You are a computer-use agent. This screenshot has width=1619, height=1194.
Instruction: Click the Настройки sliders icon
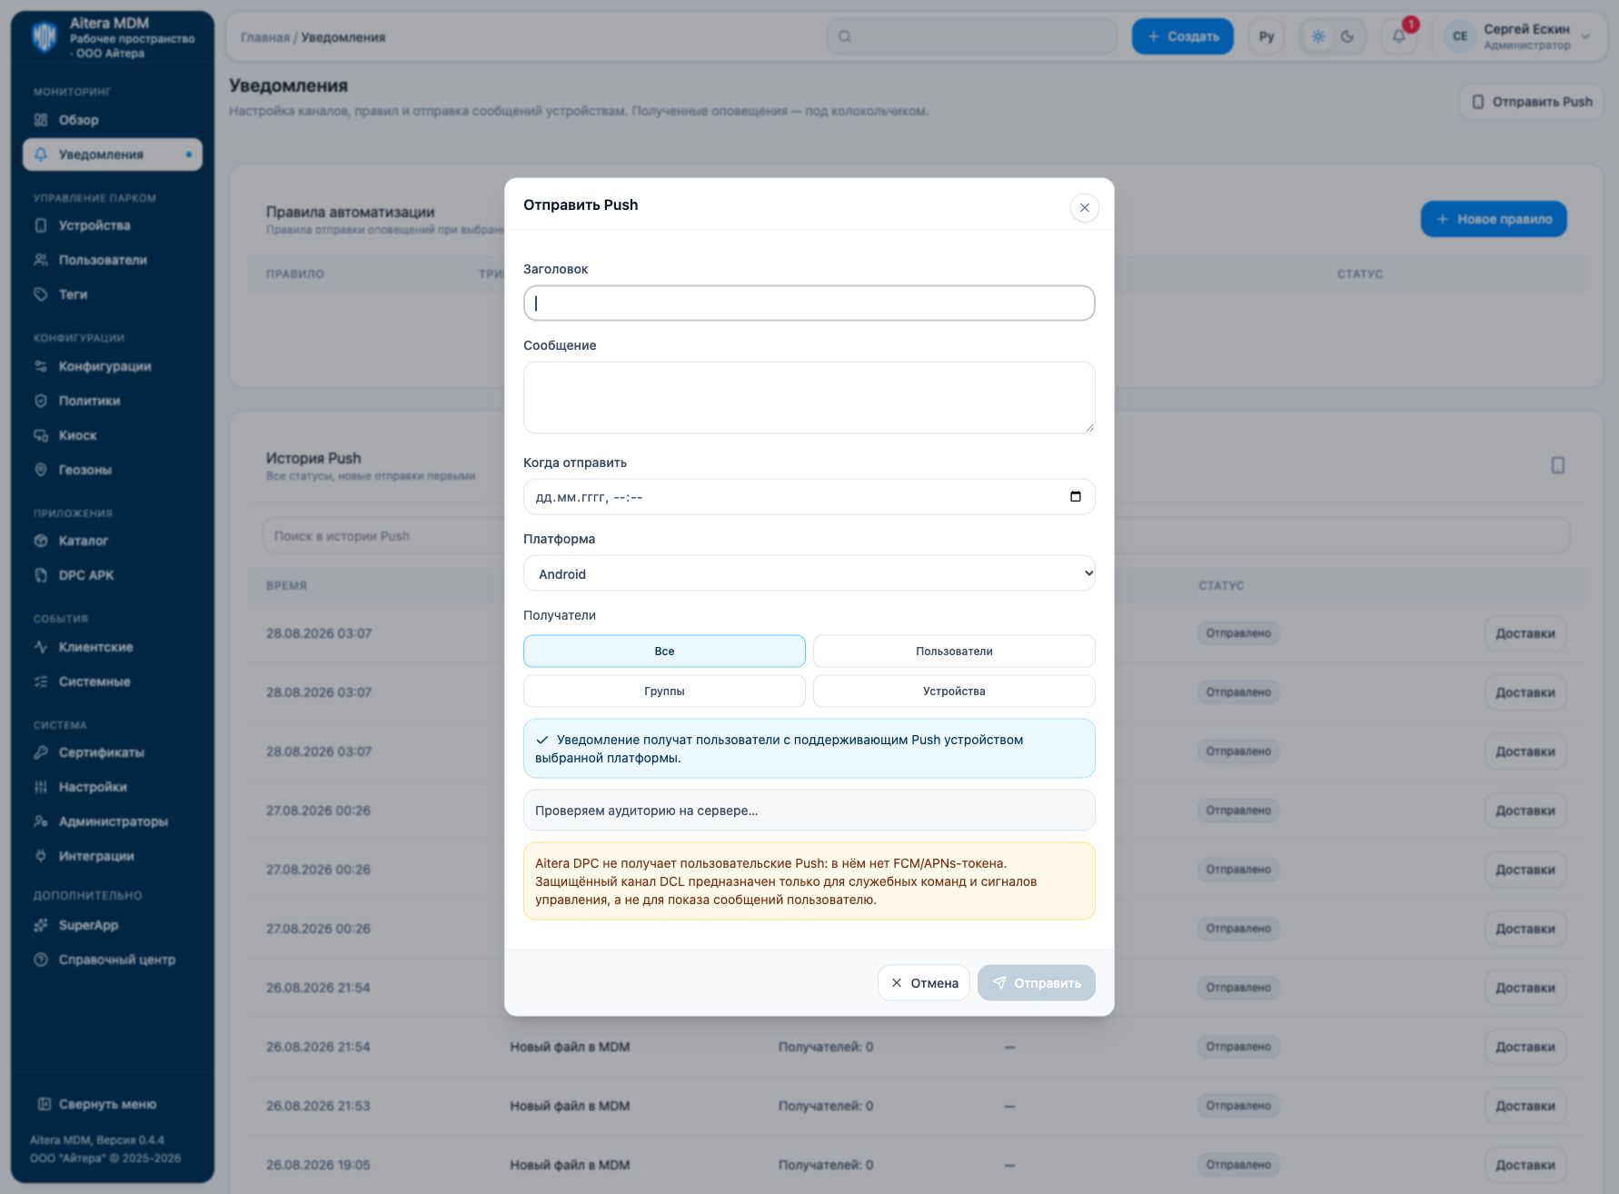pos(41,787)
